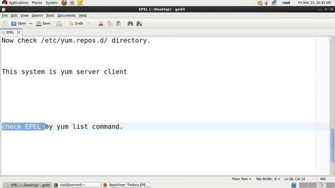Open the Edit menu
Image resolution: width=335 pixels, height=188 pixels.
[x=14, y=15]
